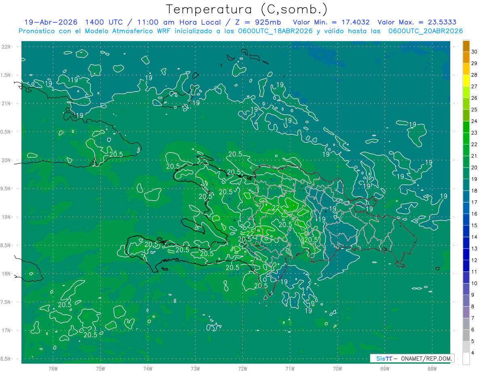Click the SisTT ONAMET/REP.DOM. credit box

[x=412, y=358]
